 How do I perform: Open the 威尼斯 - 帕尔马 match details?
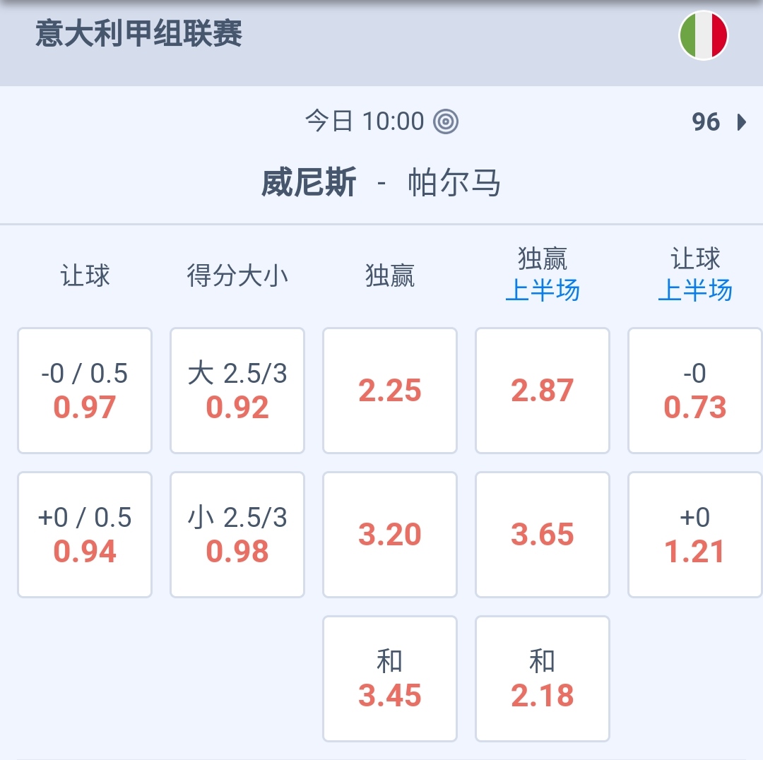click(381, 184)
